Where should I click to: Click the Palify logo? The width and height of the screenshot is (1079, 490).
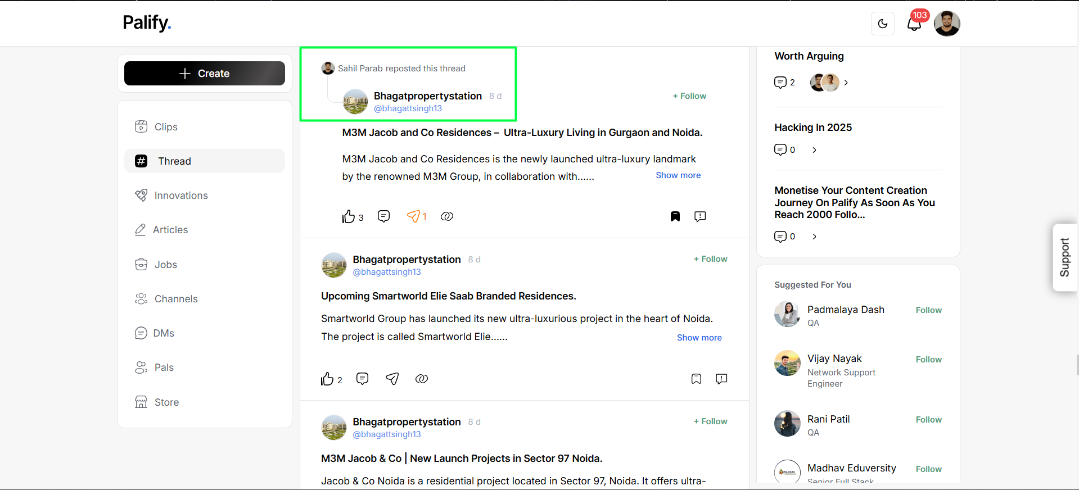click(x=147, y=22)
